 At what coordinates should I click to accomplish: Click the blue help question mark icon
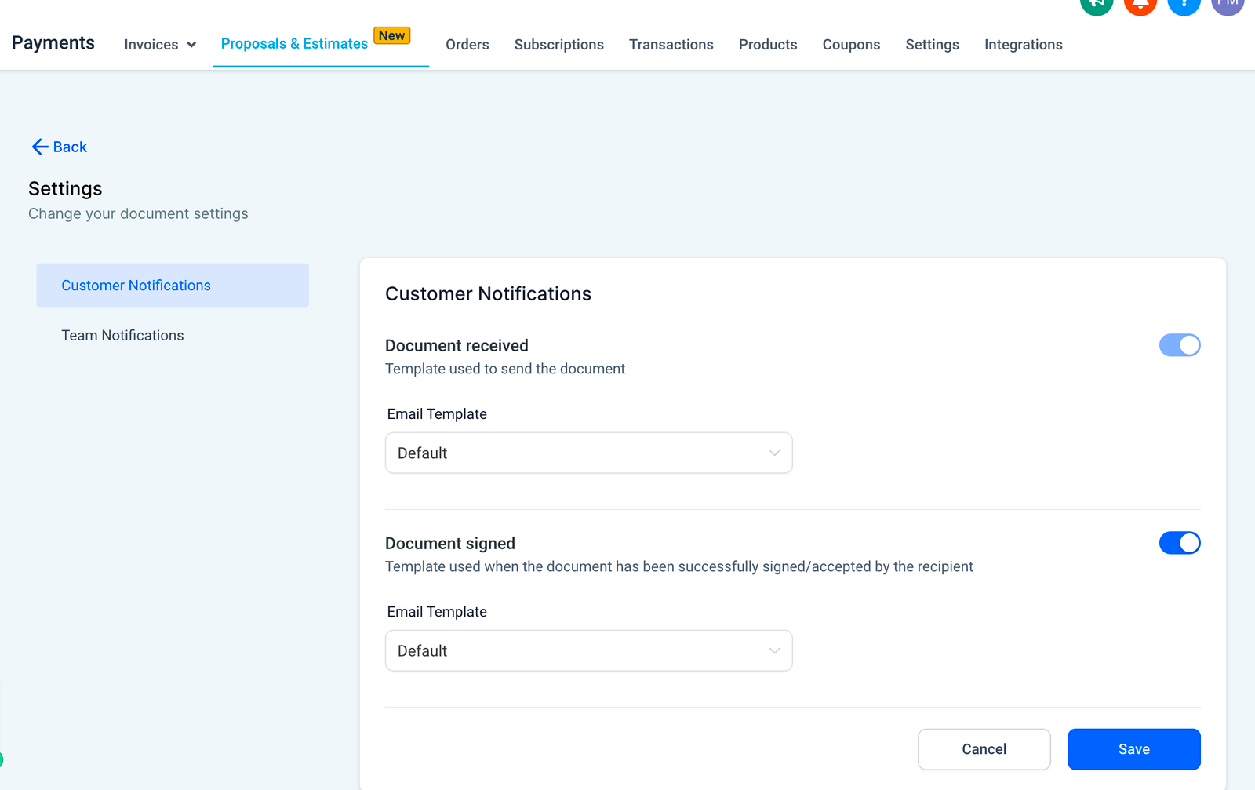pyautogui.click(x=1184, y=5)
